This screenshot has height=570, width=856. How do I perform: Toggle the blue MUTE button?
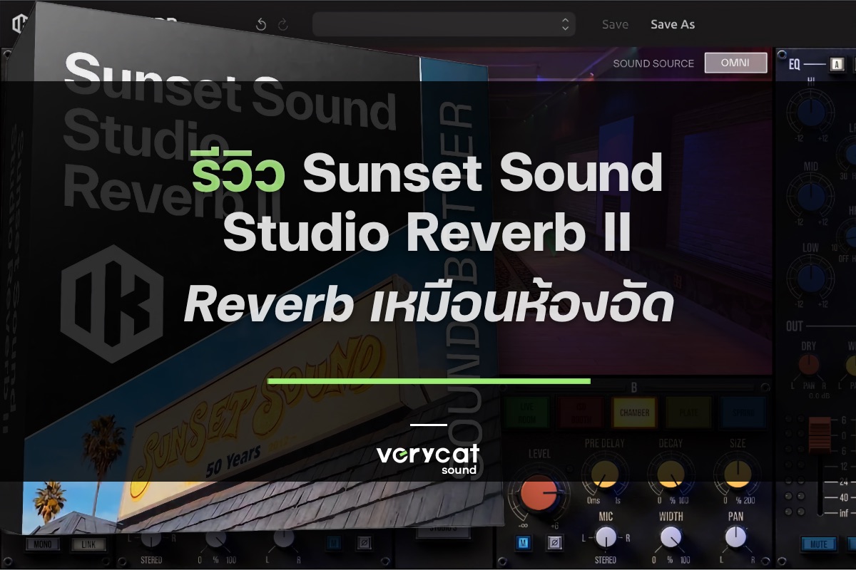pyautogui.click(x=819, y=544)
